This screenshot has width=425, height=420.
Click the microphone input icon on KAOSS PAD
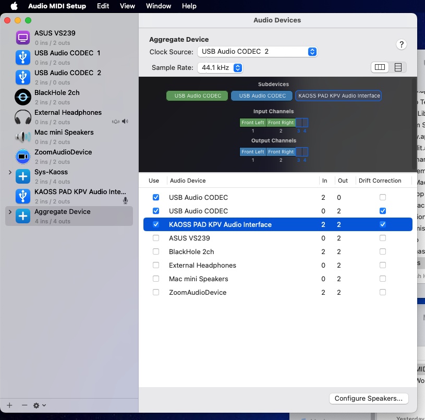click(x=125, y=200)
